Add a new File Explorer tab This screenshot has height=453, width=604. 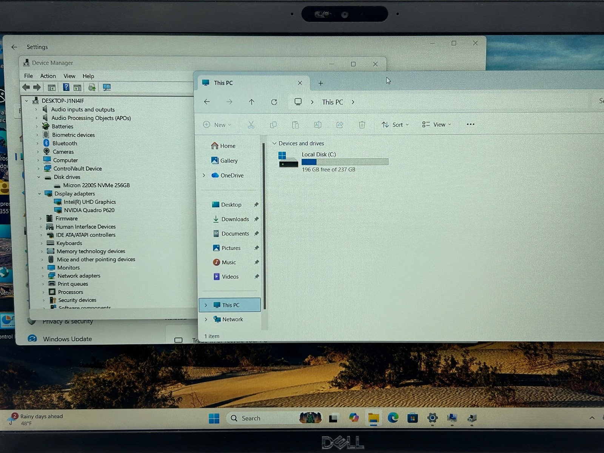(320, 83)
